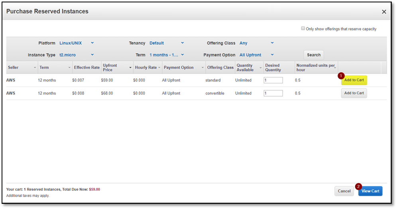
Task: Sort by the Hourly Rate column header
Action: tap(147, 68)
